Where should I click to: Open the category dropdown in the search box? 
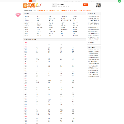[54, 5]
